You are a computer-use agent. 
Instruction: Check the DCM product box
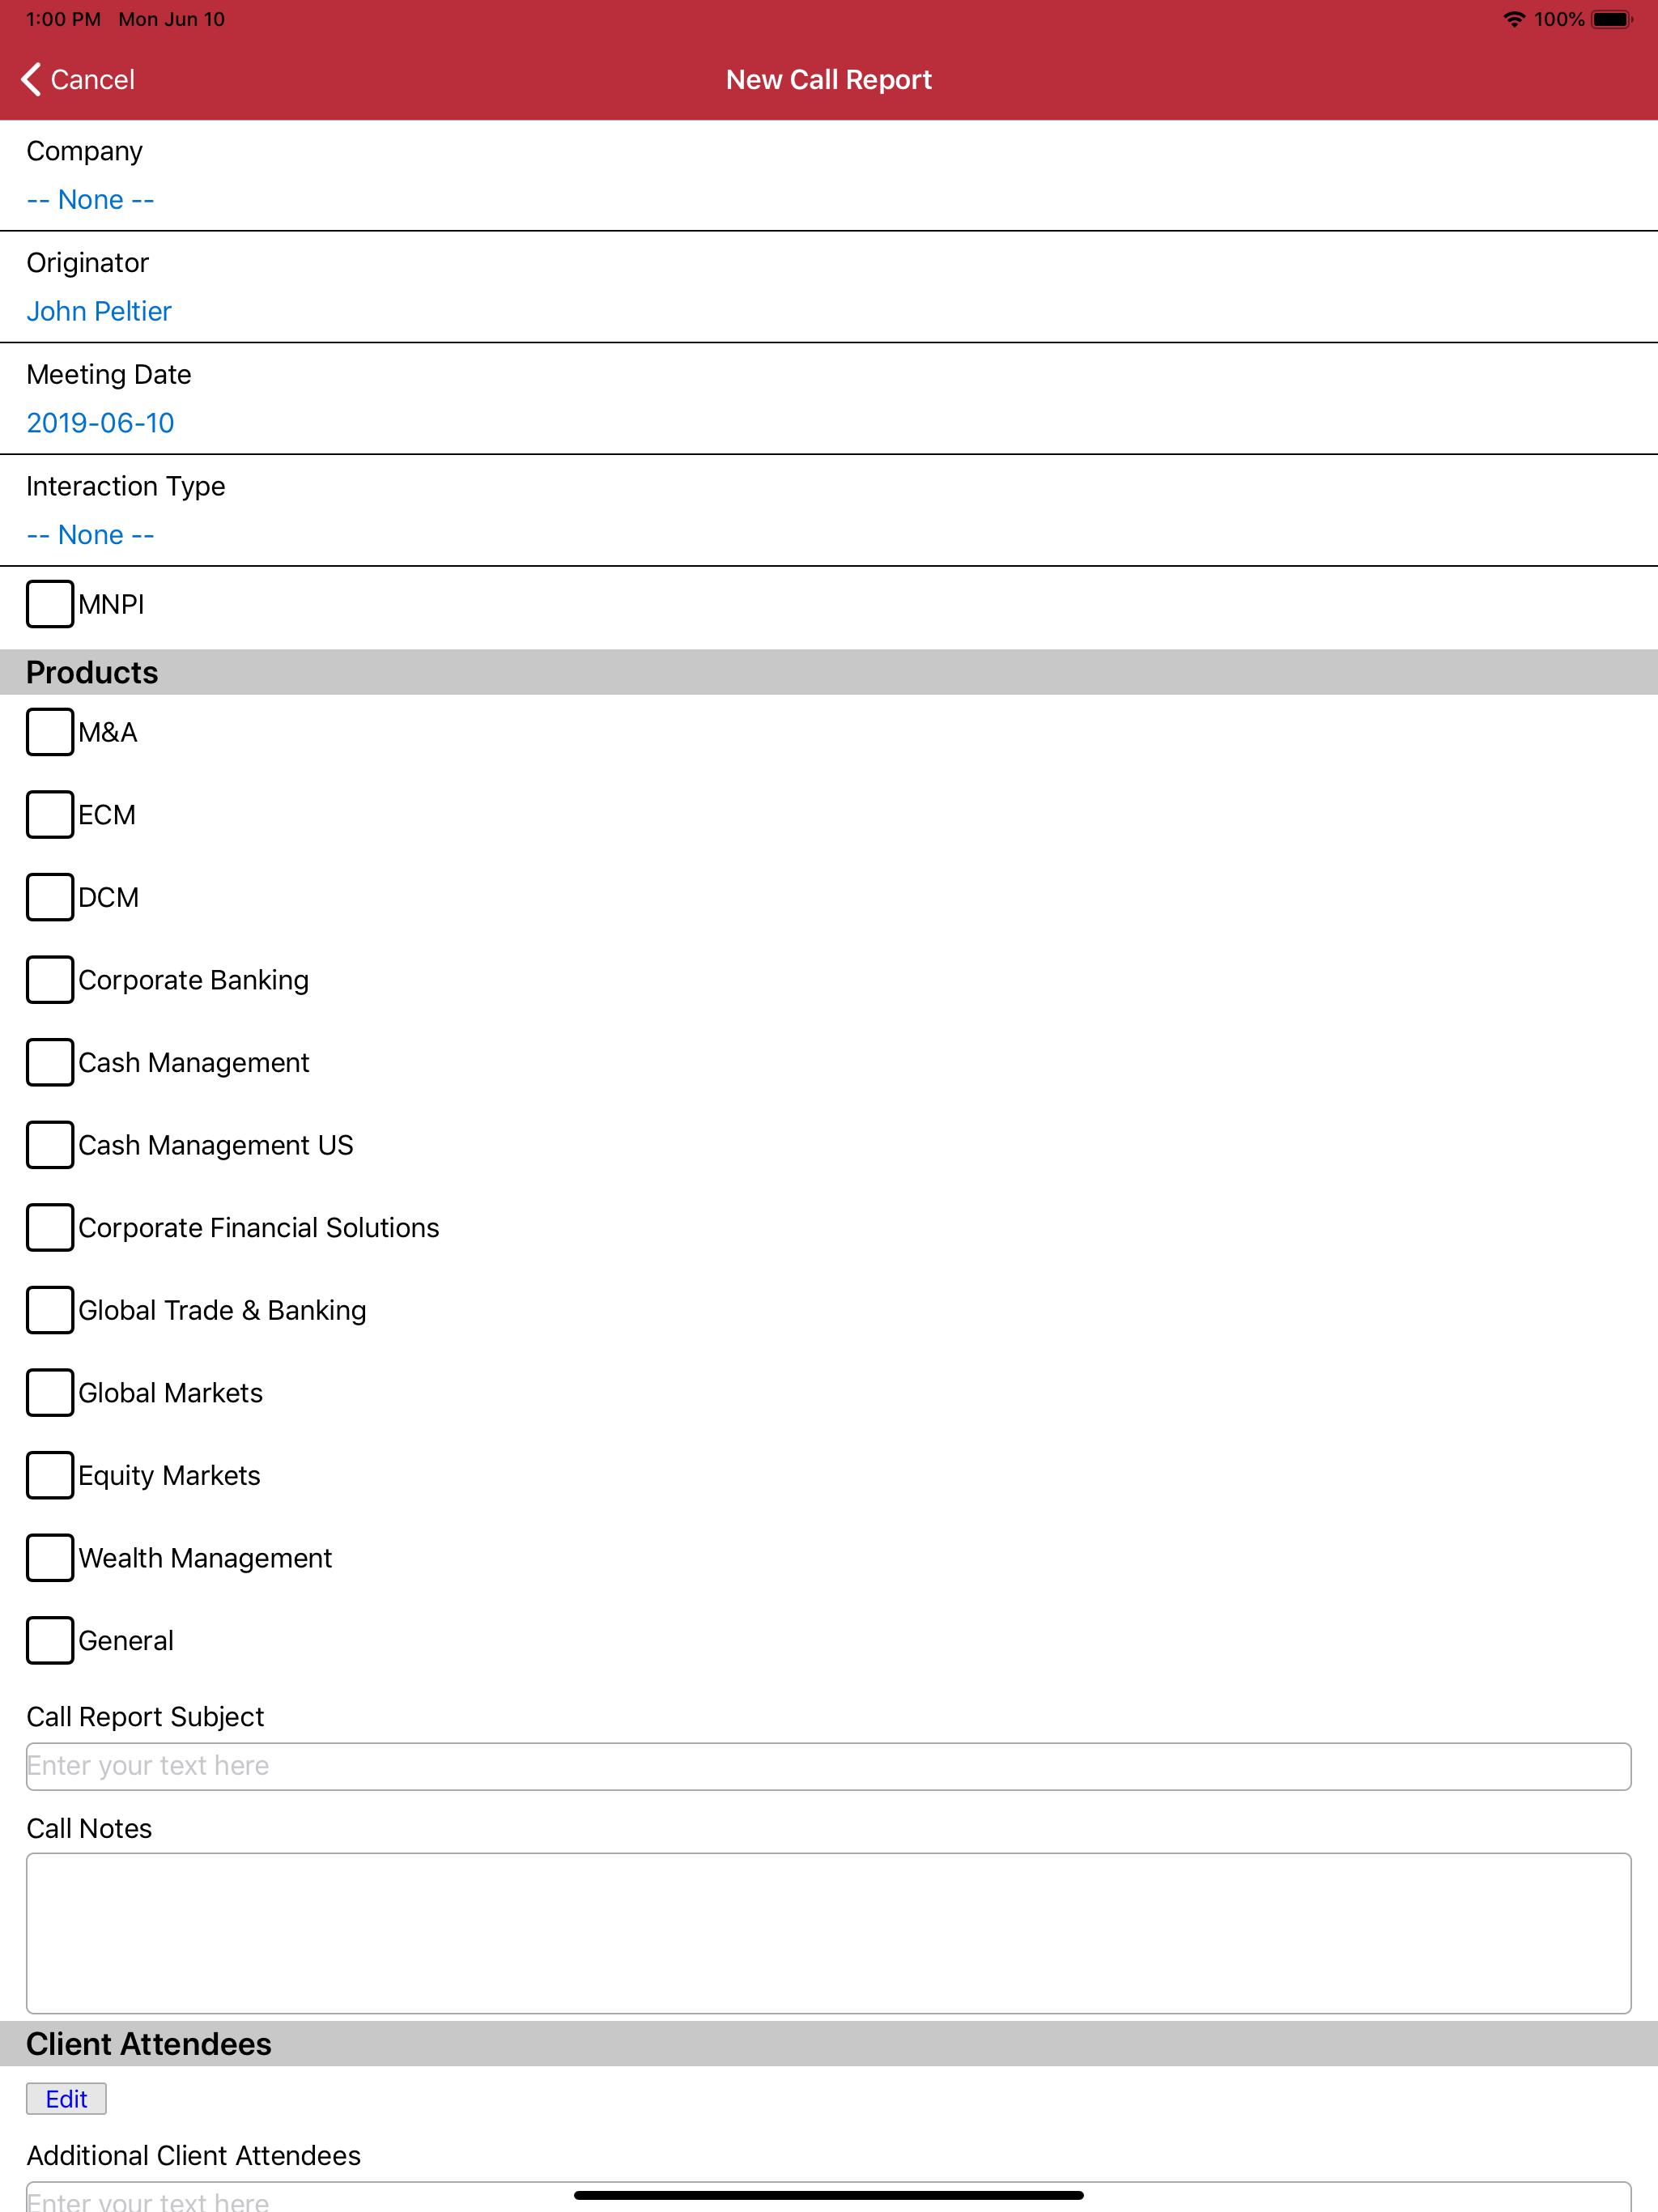(50, 897)
